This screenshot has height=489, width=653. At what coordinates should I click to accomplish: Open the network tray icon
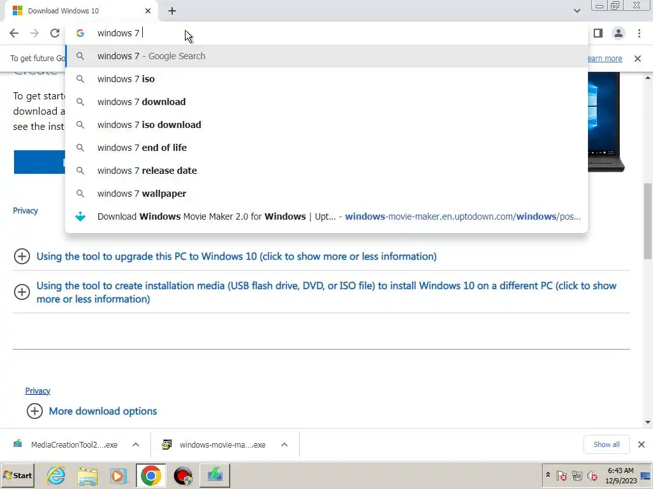(576, 476)
